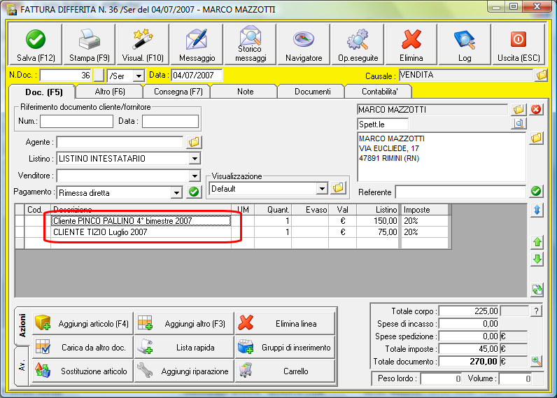Browse customer via folder icon beside MARCO MAZZOTTI
The image size is (557, 398).
pyautogui.click(x=519, y=109)
